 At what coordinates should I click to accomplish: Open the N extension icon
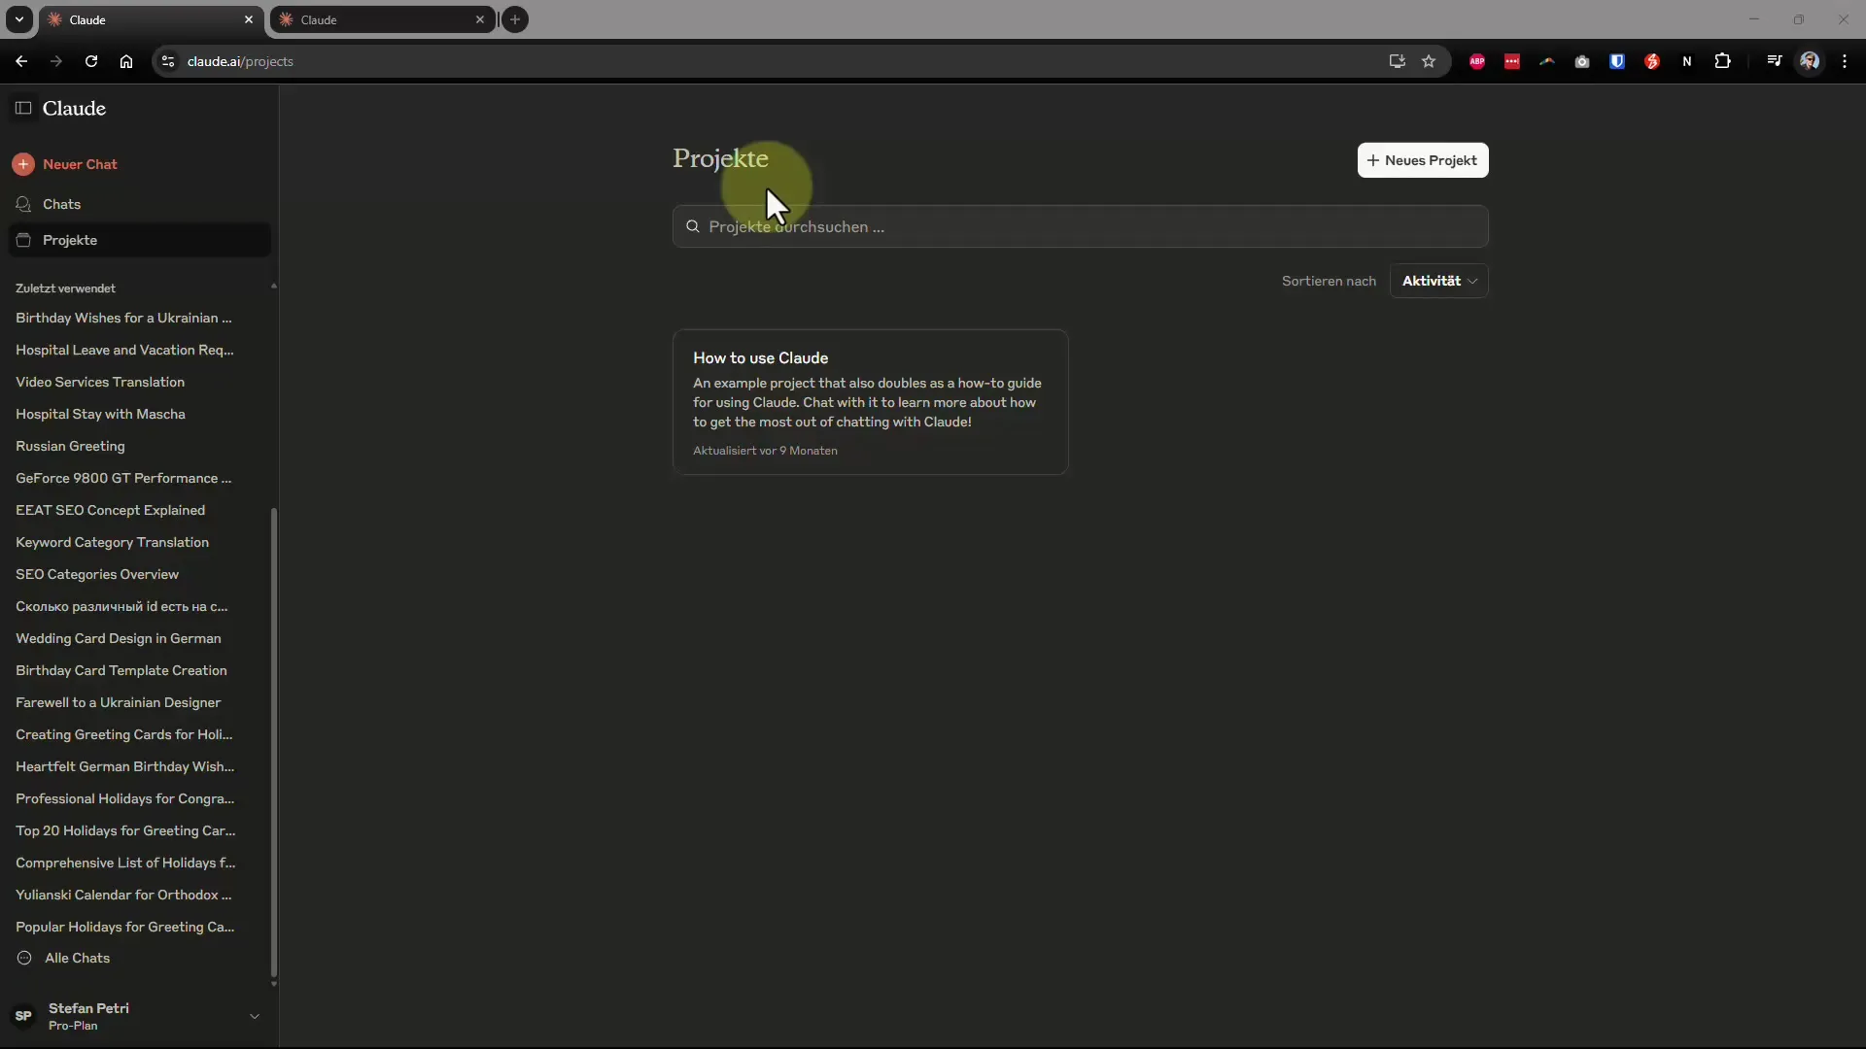click(x=1687, y=61)
